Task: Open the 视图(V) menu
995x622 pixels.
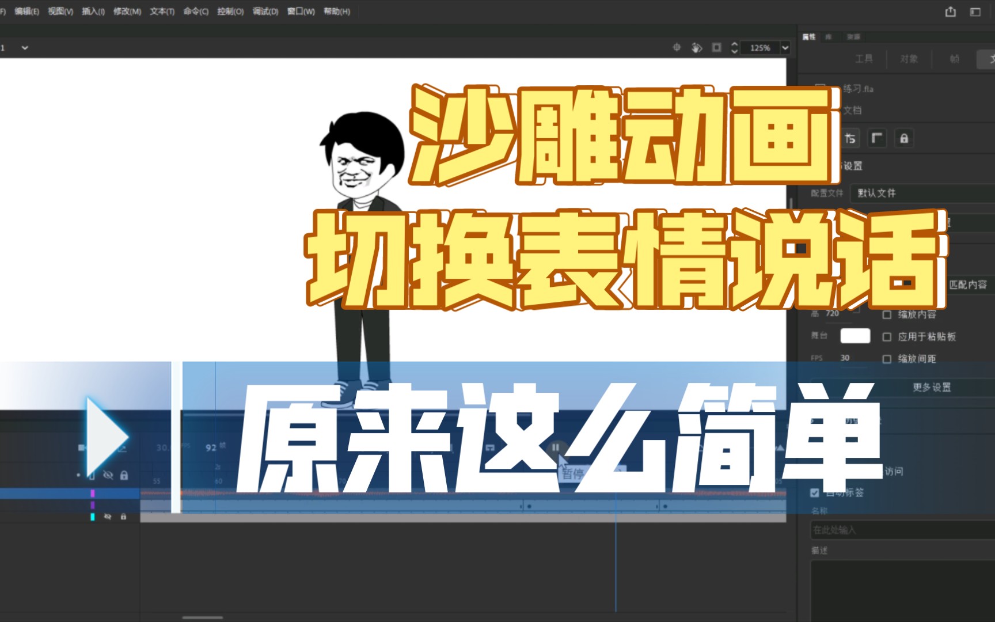Action: pyautogui.click(x=60, y=12)
